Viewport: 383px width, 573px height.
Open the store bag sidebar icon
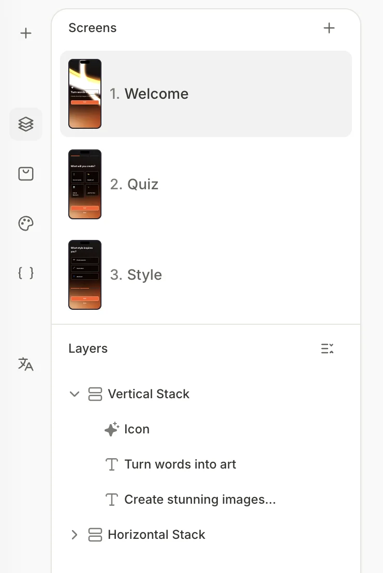pos(25,174)
